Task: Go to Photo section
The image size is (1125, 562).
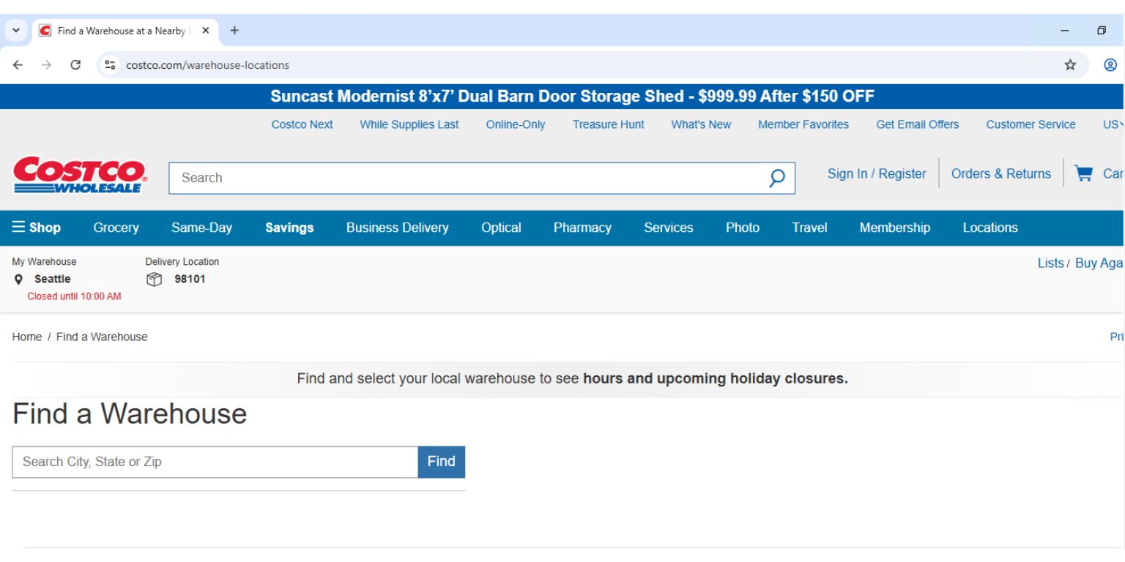Action: click(743, 228)
